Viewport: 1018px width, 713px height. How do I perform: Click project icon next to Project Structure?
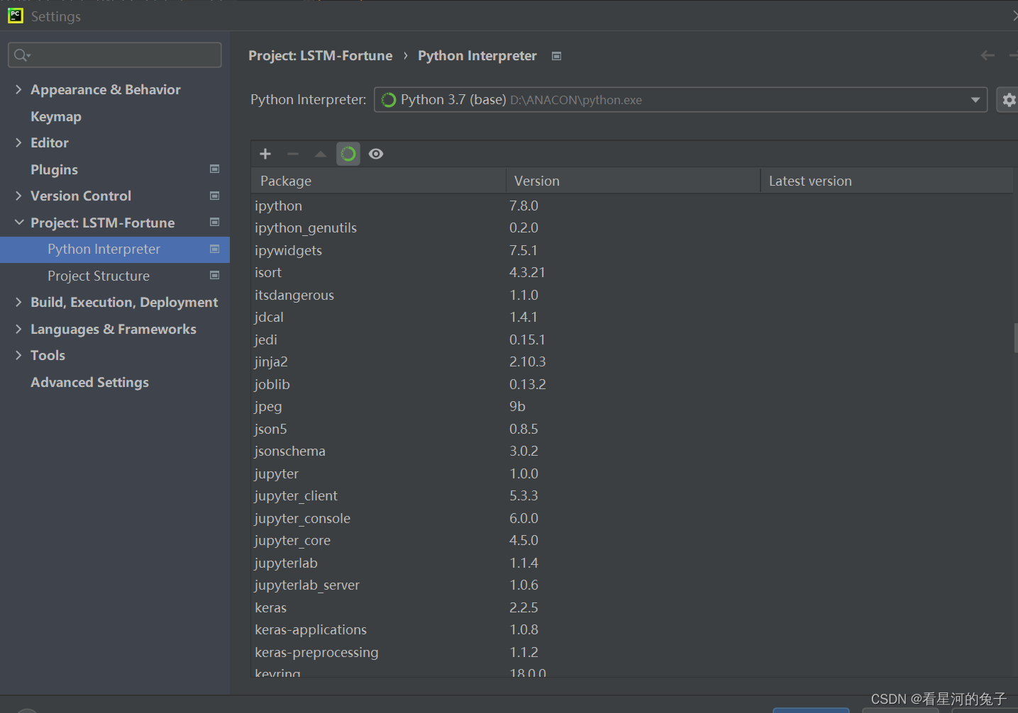pyautogui.click(x=215, y=275)
